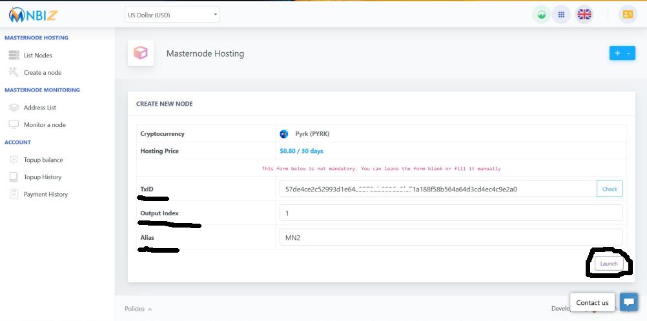Open Monitor a node page
The width and height of the screenshot is (647, 321).
(45, 125)
